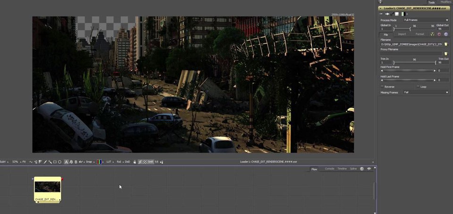Select the File tab in Loader controls
This screenshot has width=453, height=214.
(x=386, y=35)
